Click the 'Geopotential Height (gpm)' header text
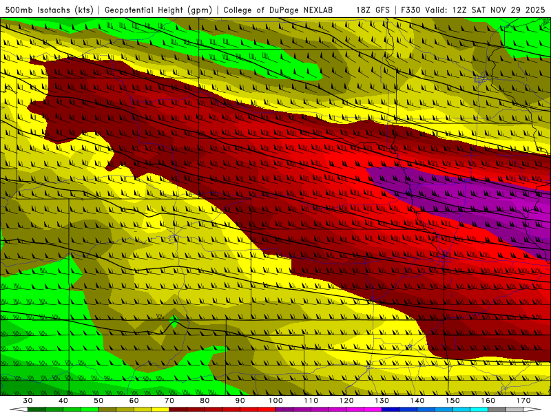The width and height of the screenshot is (551, 413). [x=158, y=10]
